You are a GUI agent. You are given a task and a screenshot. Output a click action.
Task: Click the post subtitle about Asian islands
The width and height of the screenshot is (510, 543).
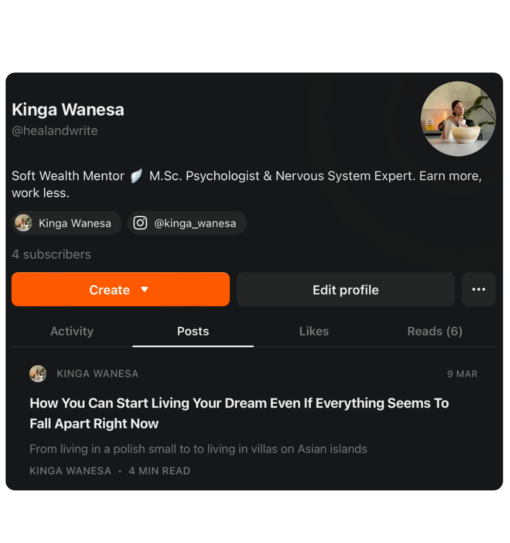pyautogui.click(x=198, y=449)
